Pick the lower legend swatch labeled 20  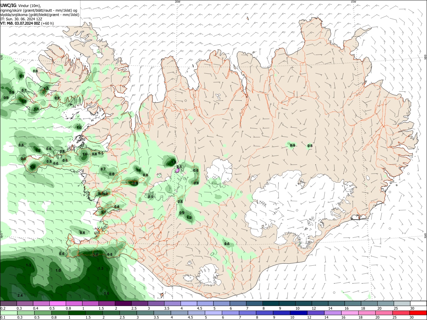pos(384,313)
